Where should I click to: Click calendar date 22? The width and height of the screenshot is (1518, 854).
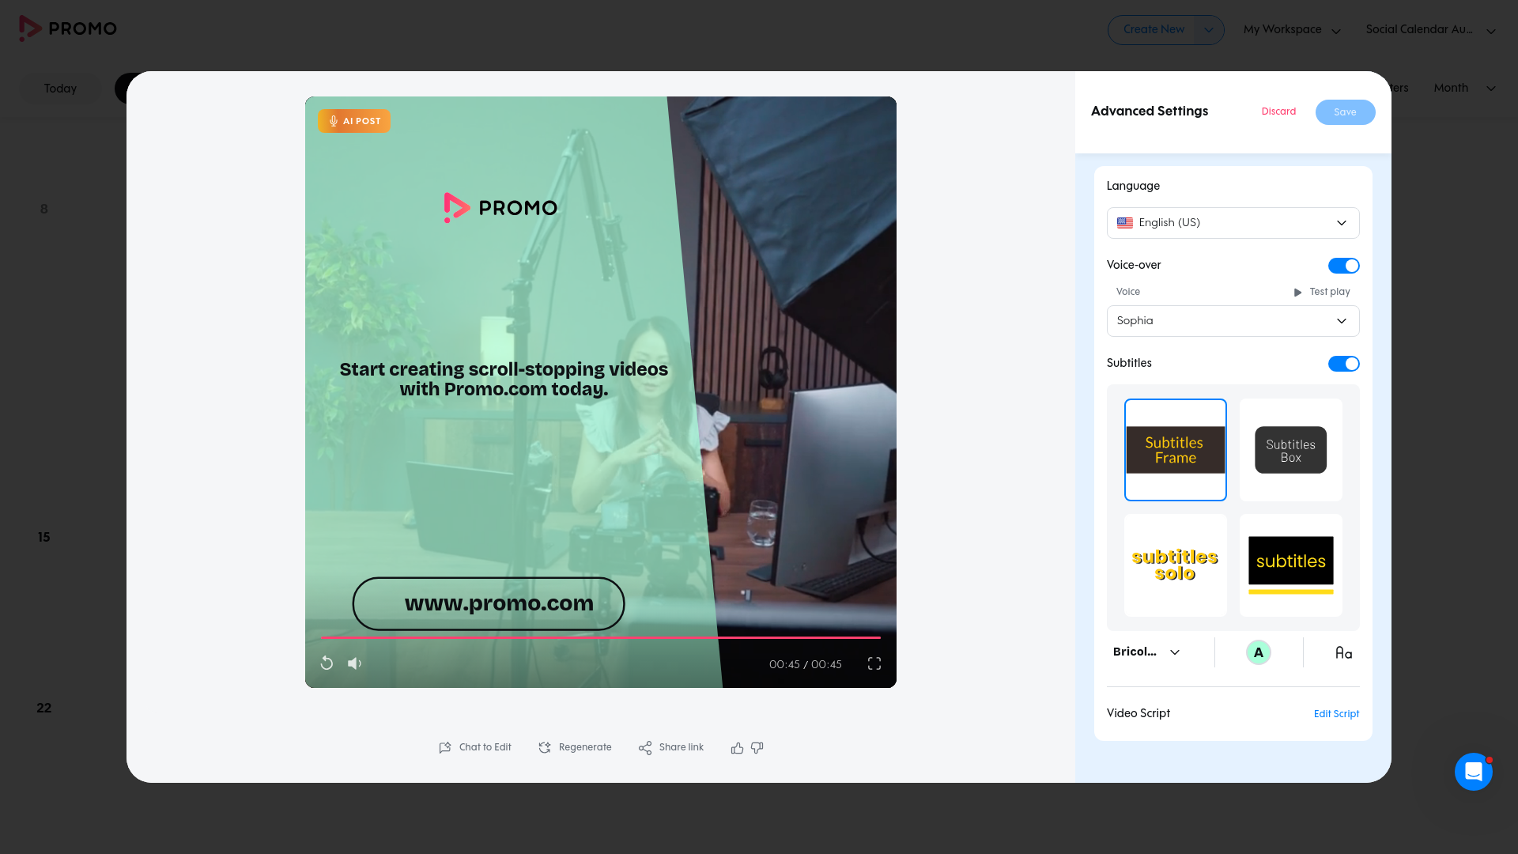pos(44,708)
